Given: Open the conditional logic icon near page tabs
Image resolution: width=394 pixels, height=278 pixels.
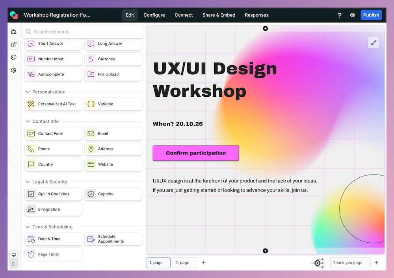Looking at the screenshot, I should pos(318,263).
